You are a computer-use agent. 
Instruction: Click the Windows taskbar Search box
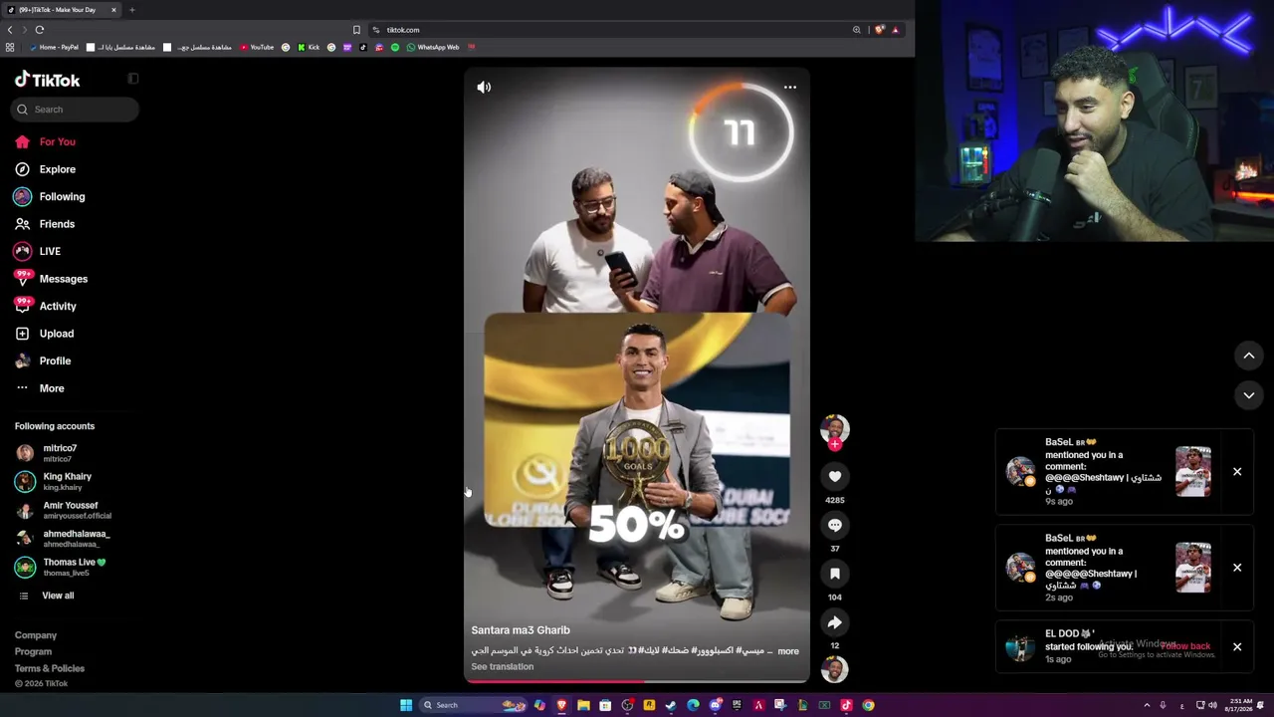tap(474, 705)
